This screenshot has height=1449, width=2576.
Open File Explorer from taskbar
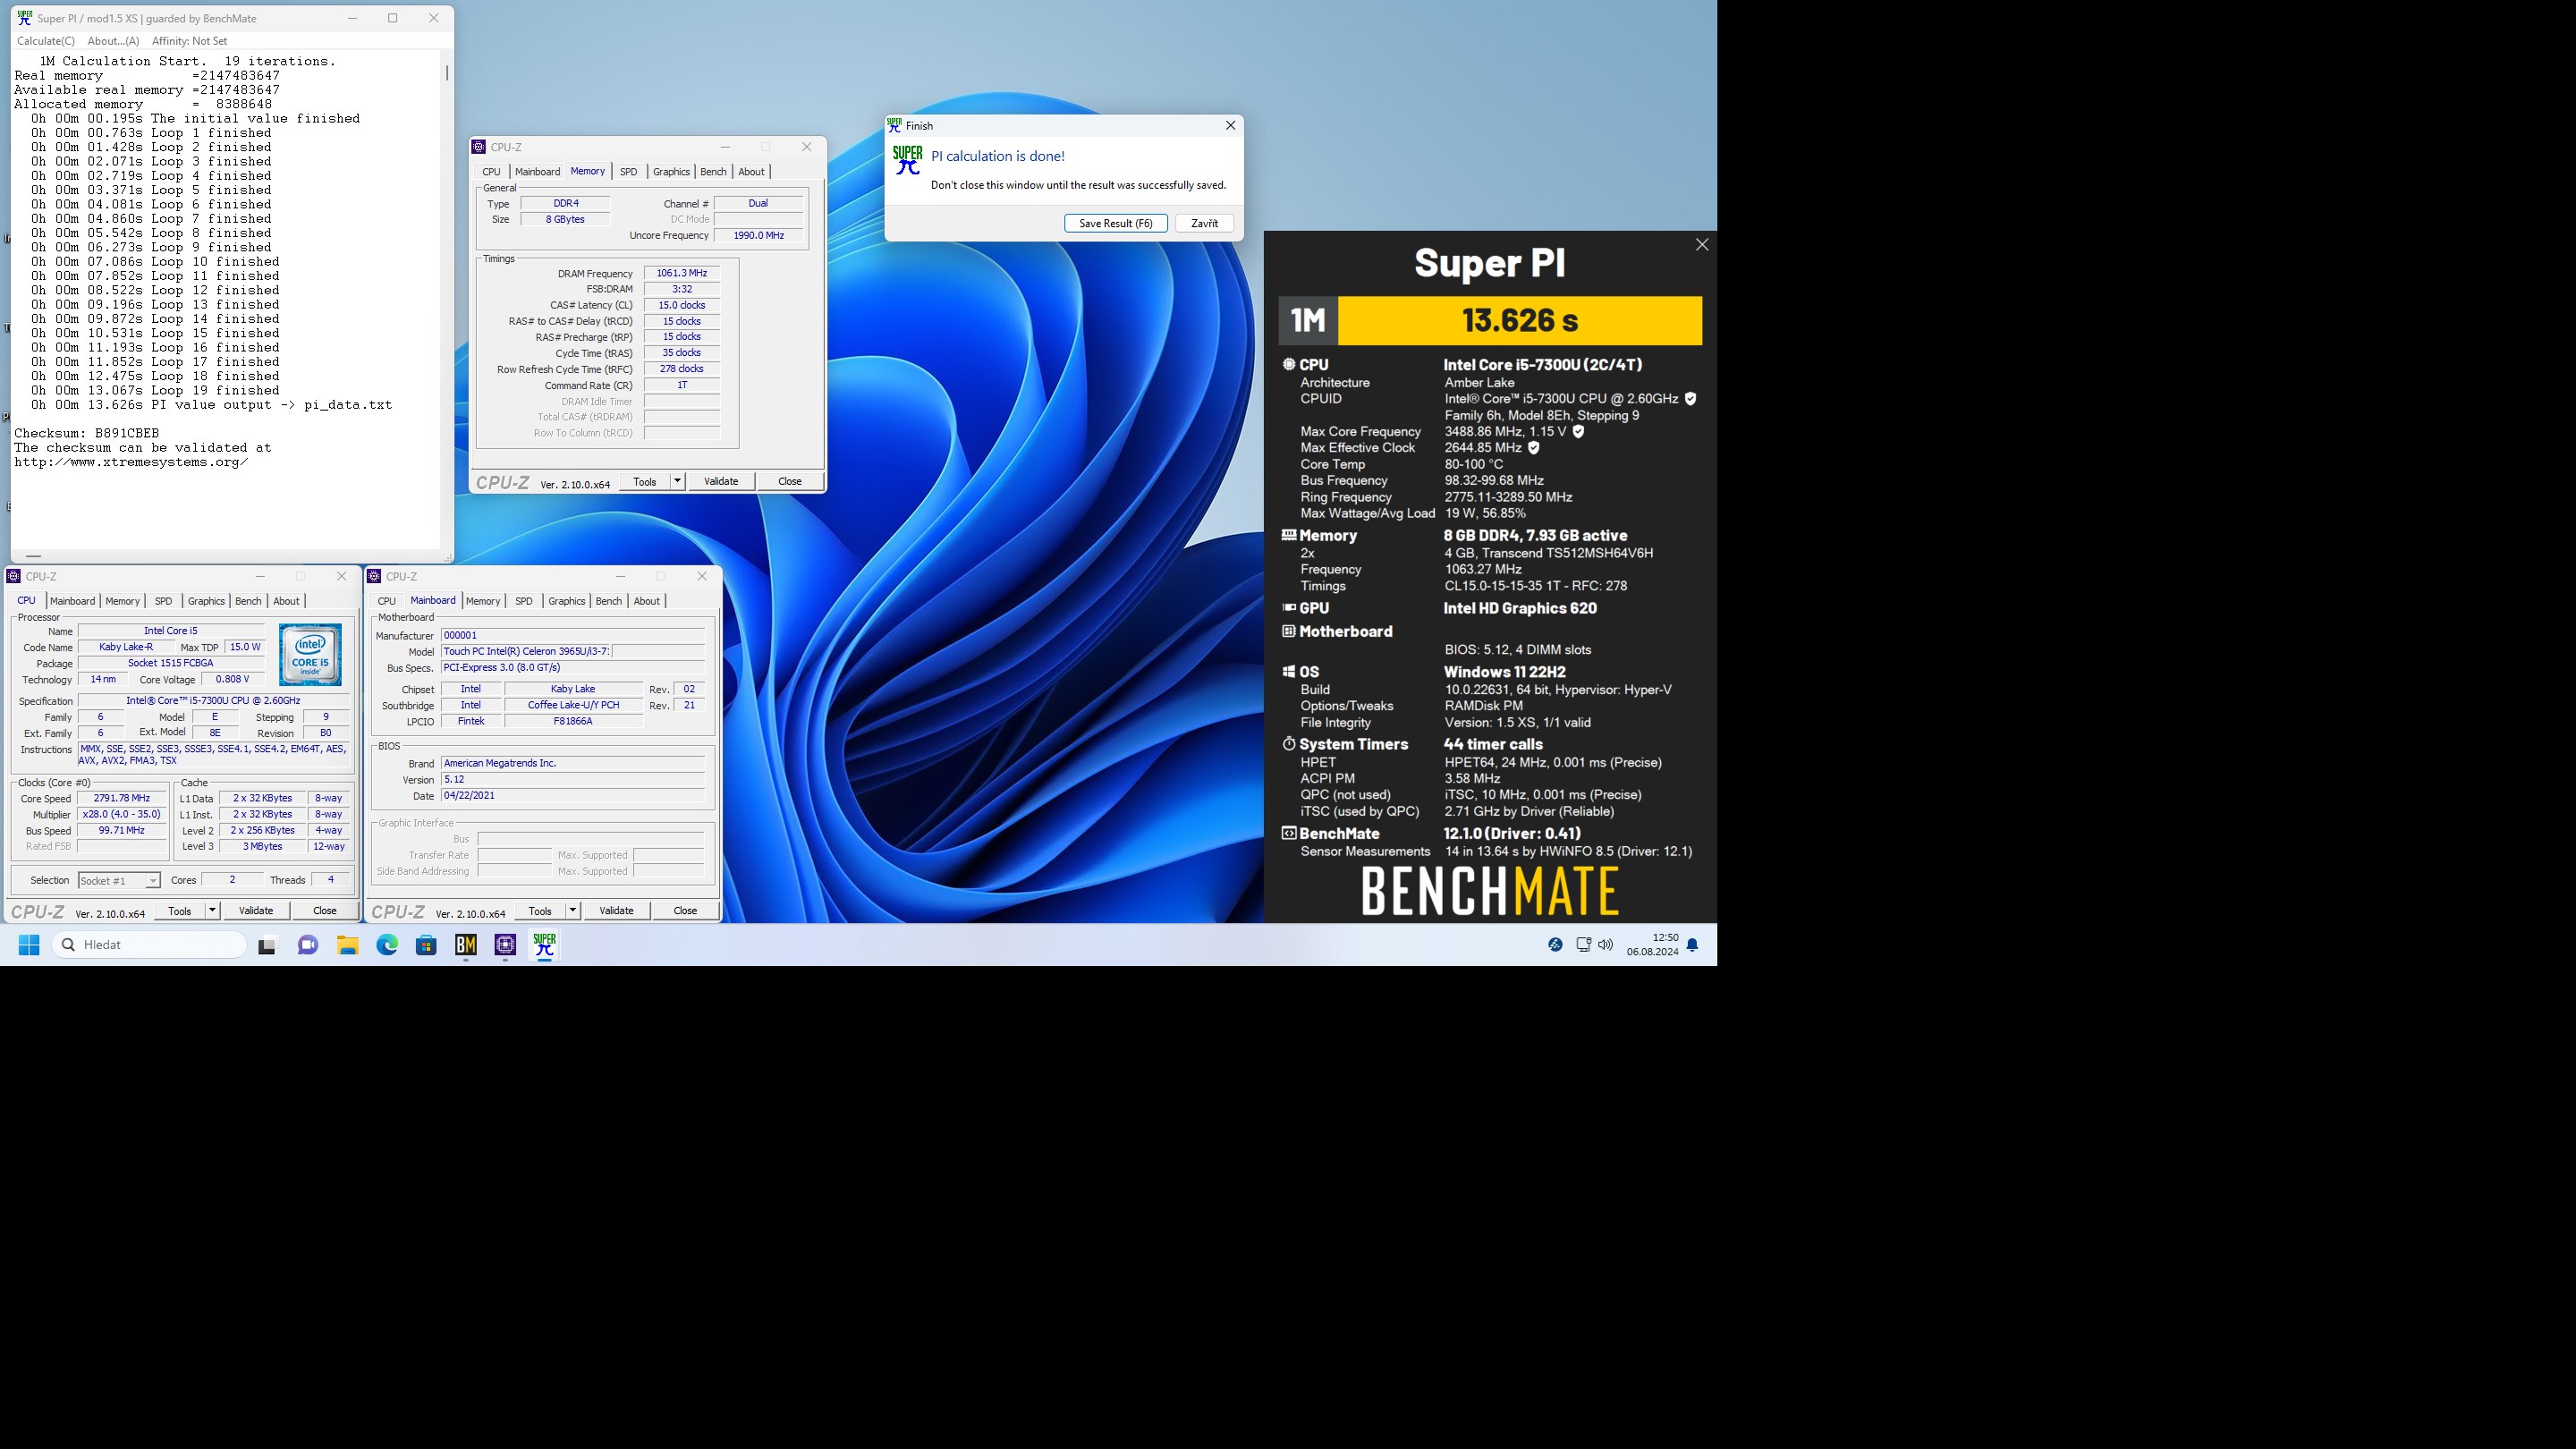[x=347, y=945]
